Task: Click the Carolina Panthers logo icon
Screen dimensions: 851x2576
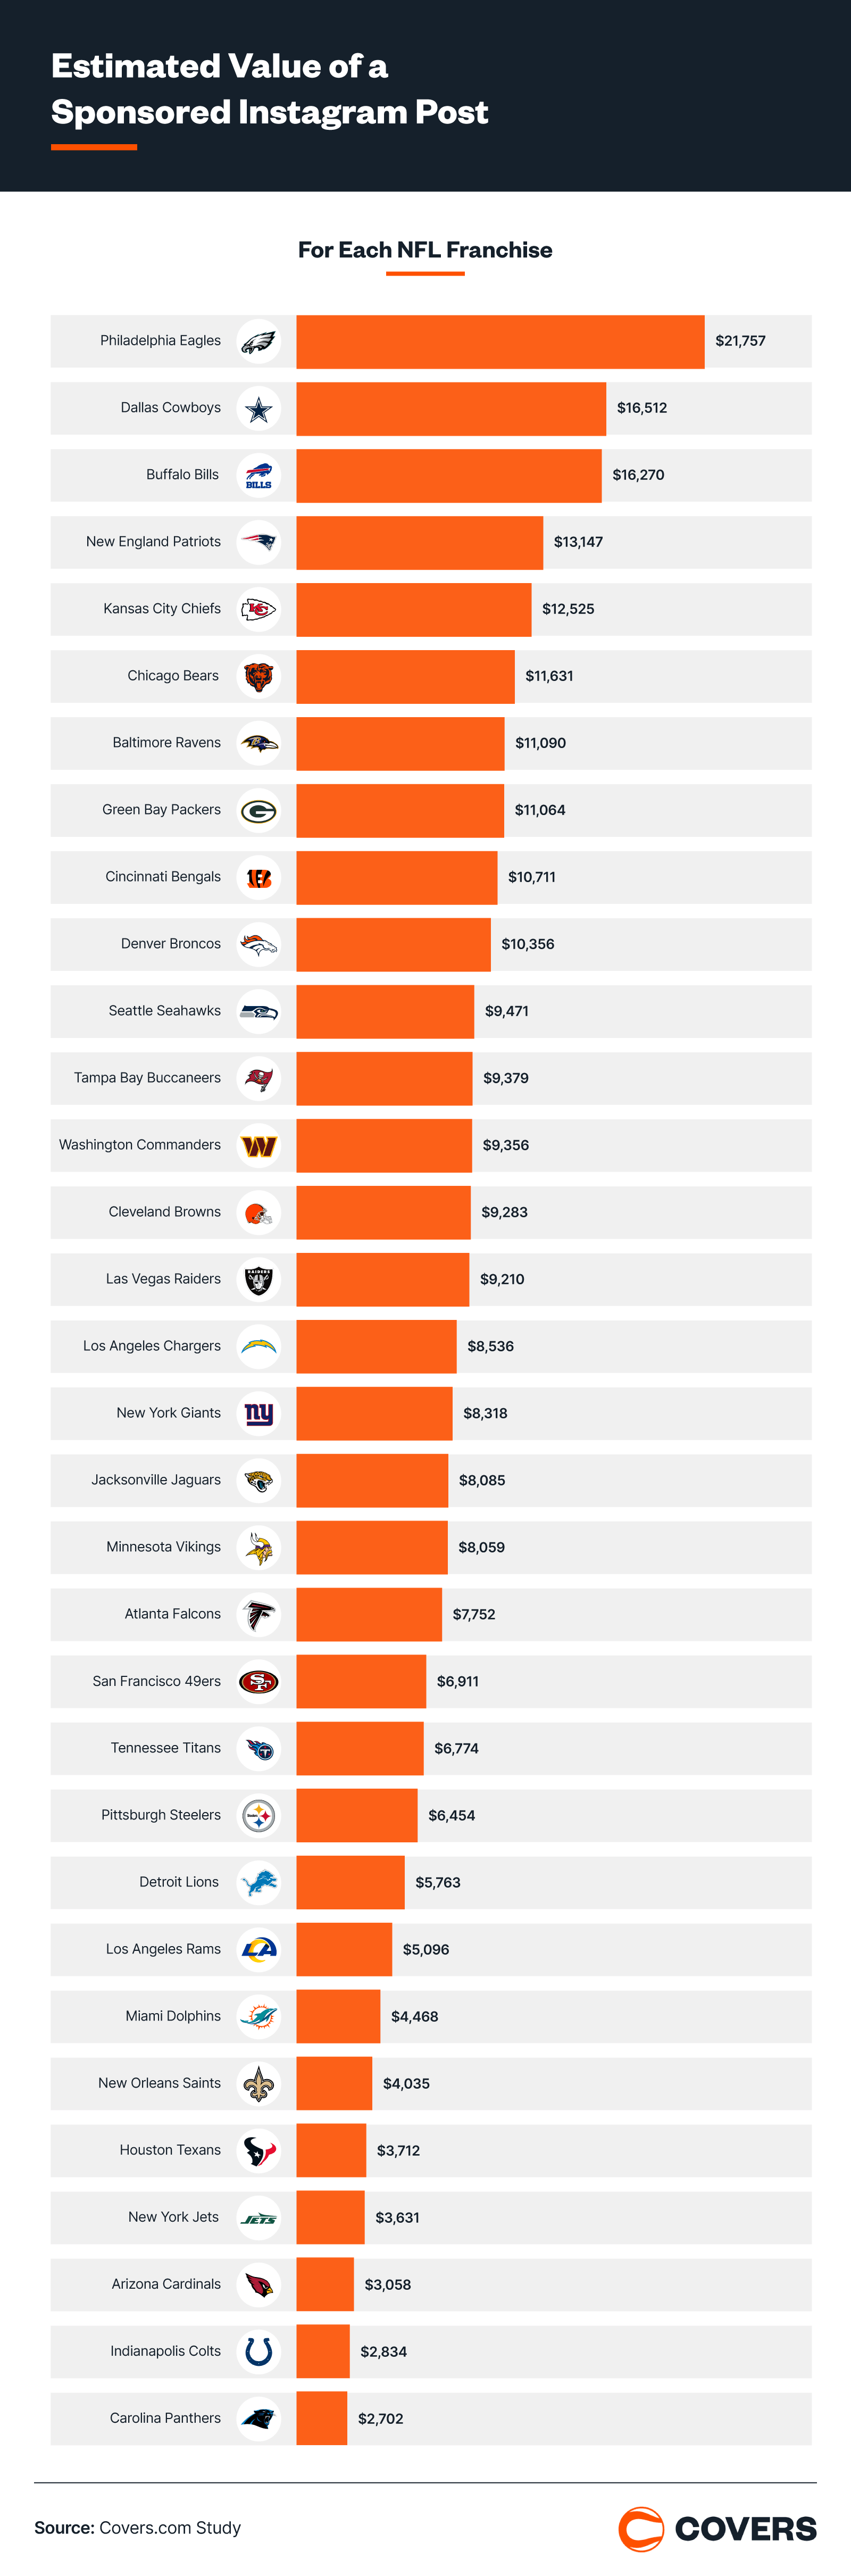Action: click(258, 2419)
